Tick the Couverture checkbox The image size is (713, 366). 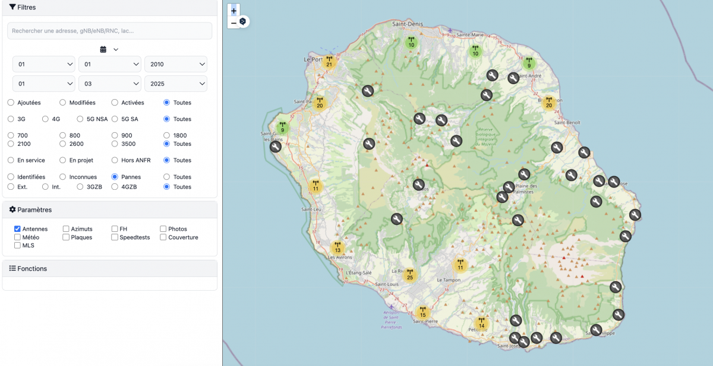[x=163, y=237]
